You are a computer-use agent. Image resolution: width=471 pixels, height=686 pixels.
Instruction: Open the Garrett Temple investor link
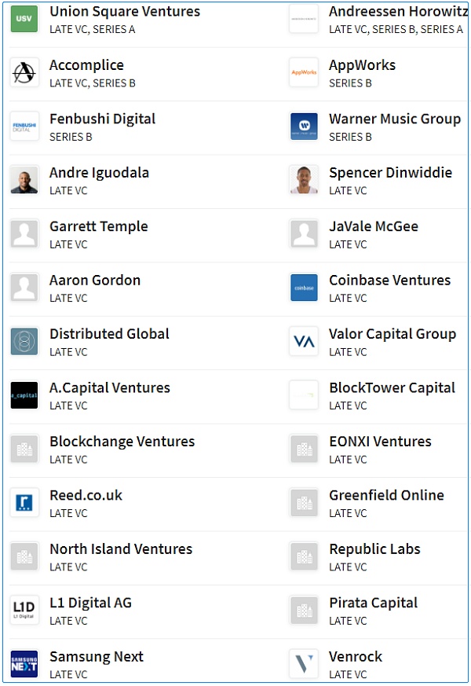(x=99, y=226)
